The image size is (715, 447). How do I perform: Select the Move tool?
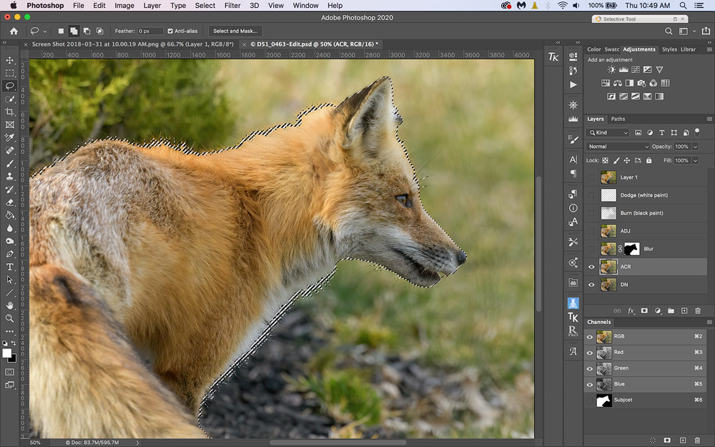click(x=10, y=60)
